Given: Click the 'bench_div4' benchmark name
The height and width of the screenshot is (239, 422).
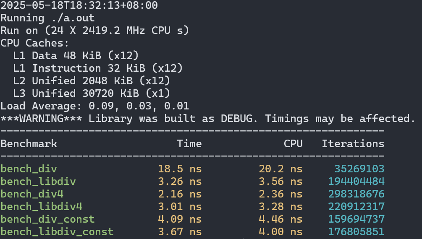Looking at the screenshot, I should pos(32,194).
